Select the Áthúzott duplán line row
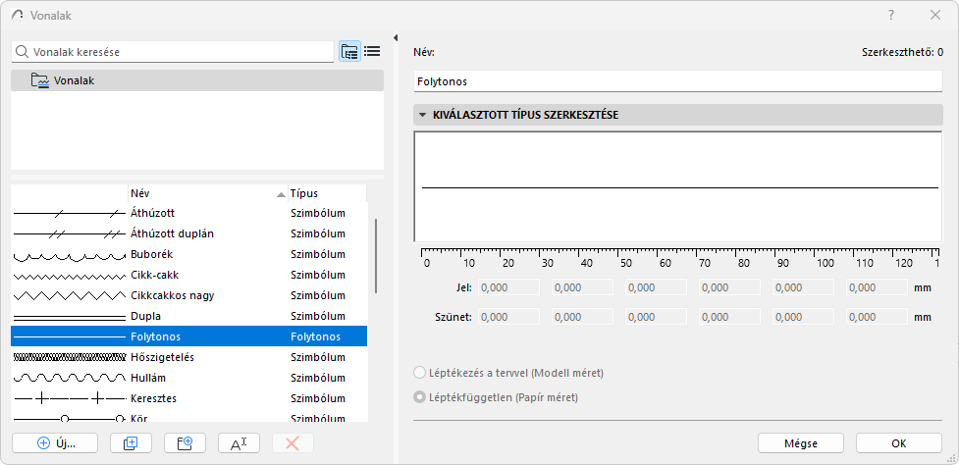The width and height of the screenshot is (959, 465). (189, 234)
